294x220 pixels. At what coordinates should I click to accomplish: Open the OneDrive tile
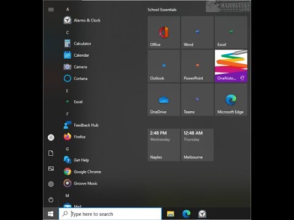164,100
